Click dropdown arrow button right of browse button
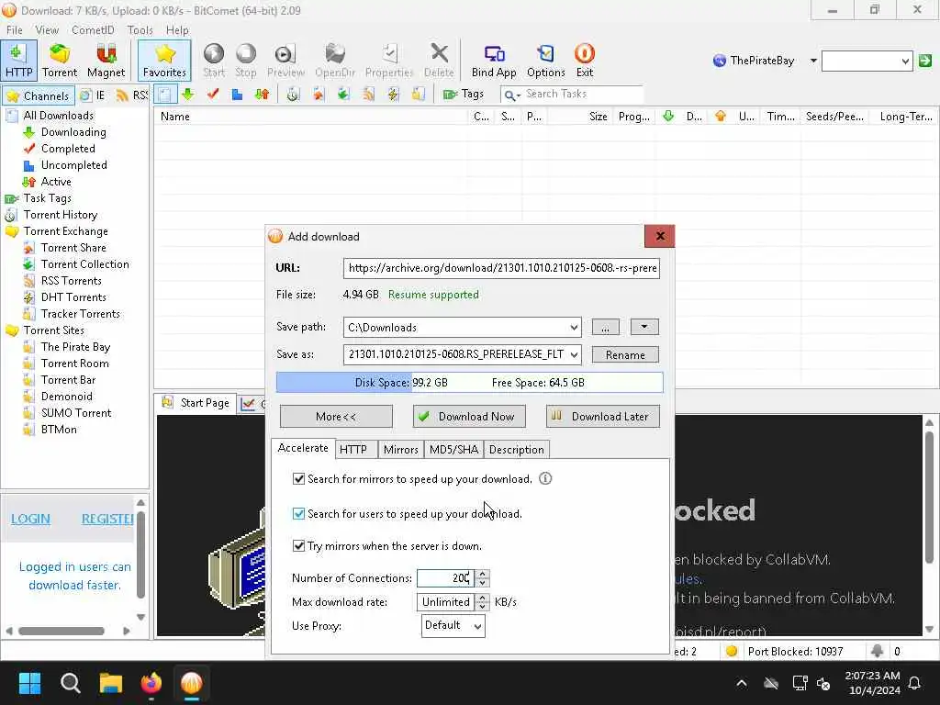The image size is (940, 705). (x=644, y=327)
